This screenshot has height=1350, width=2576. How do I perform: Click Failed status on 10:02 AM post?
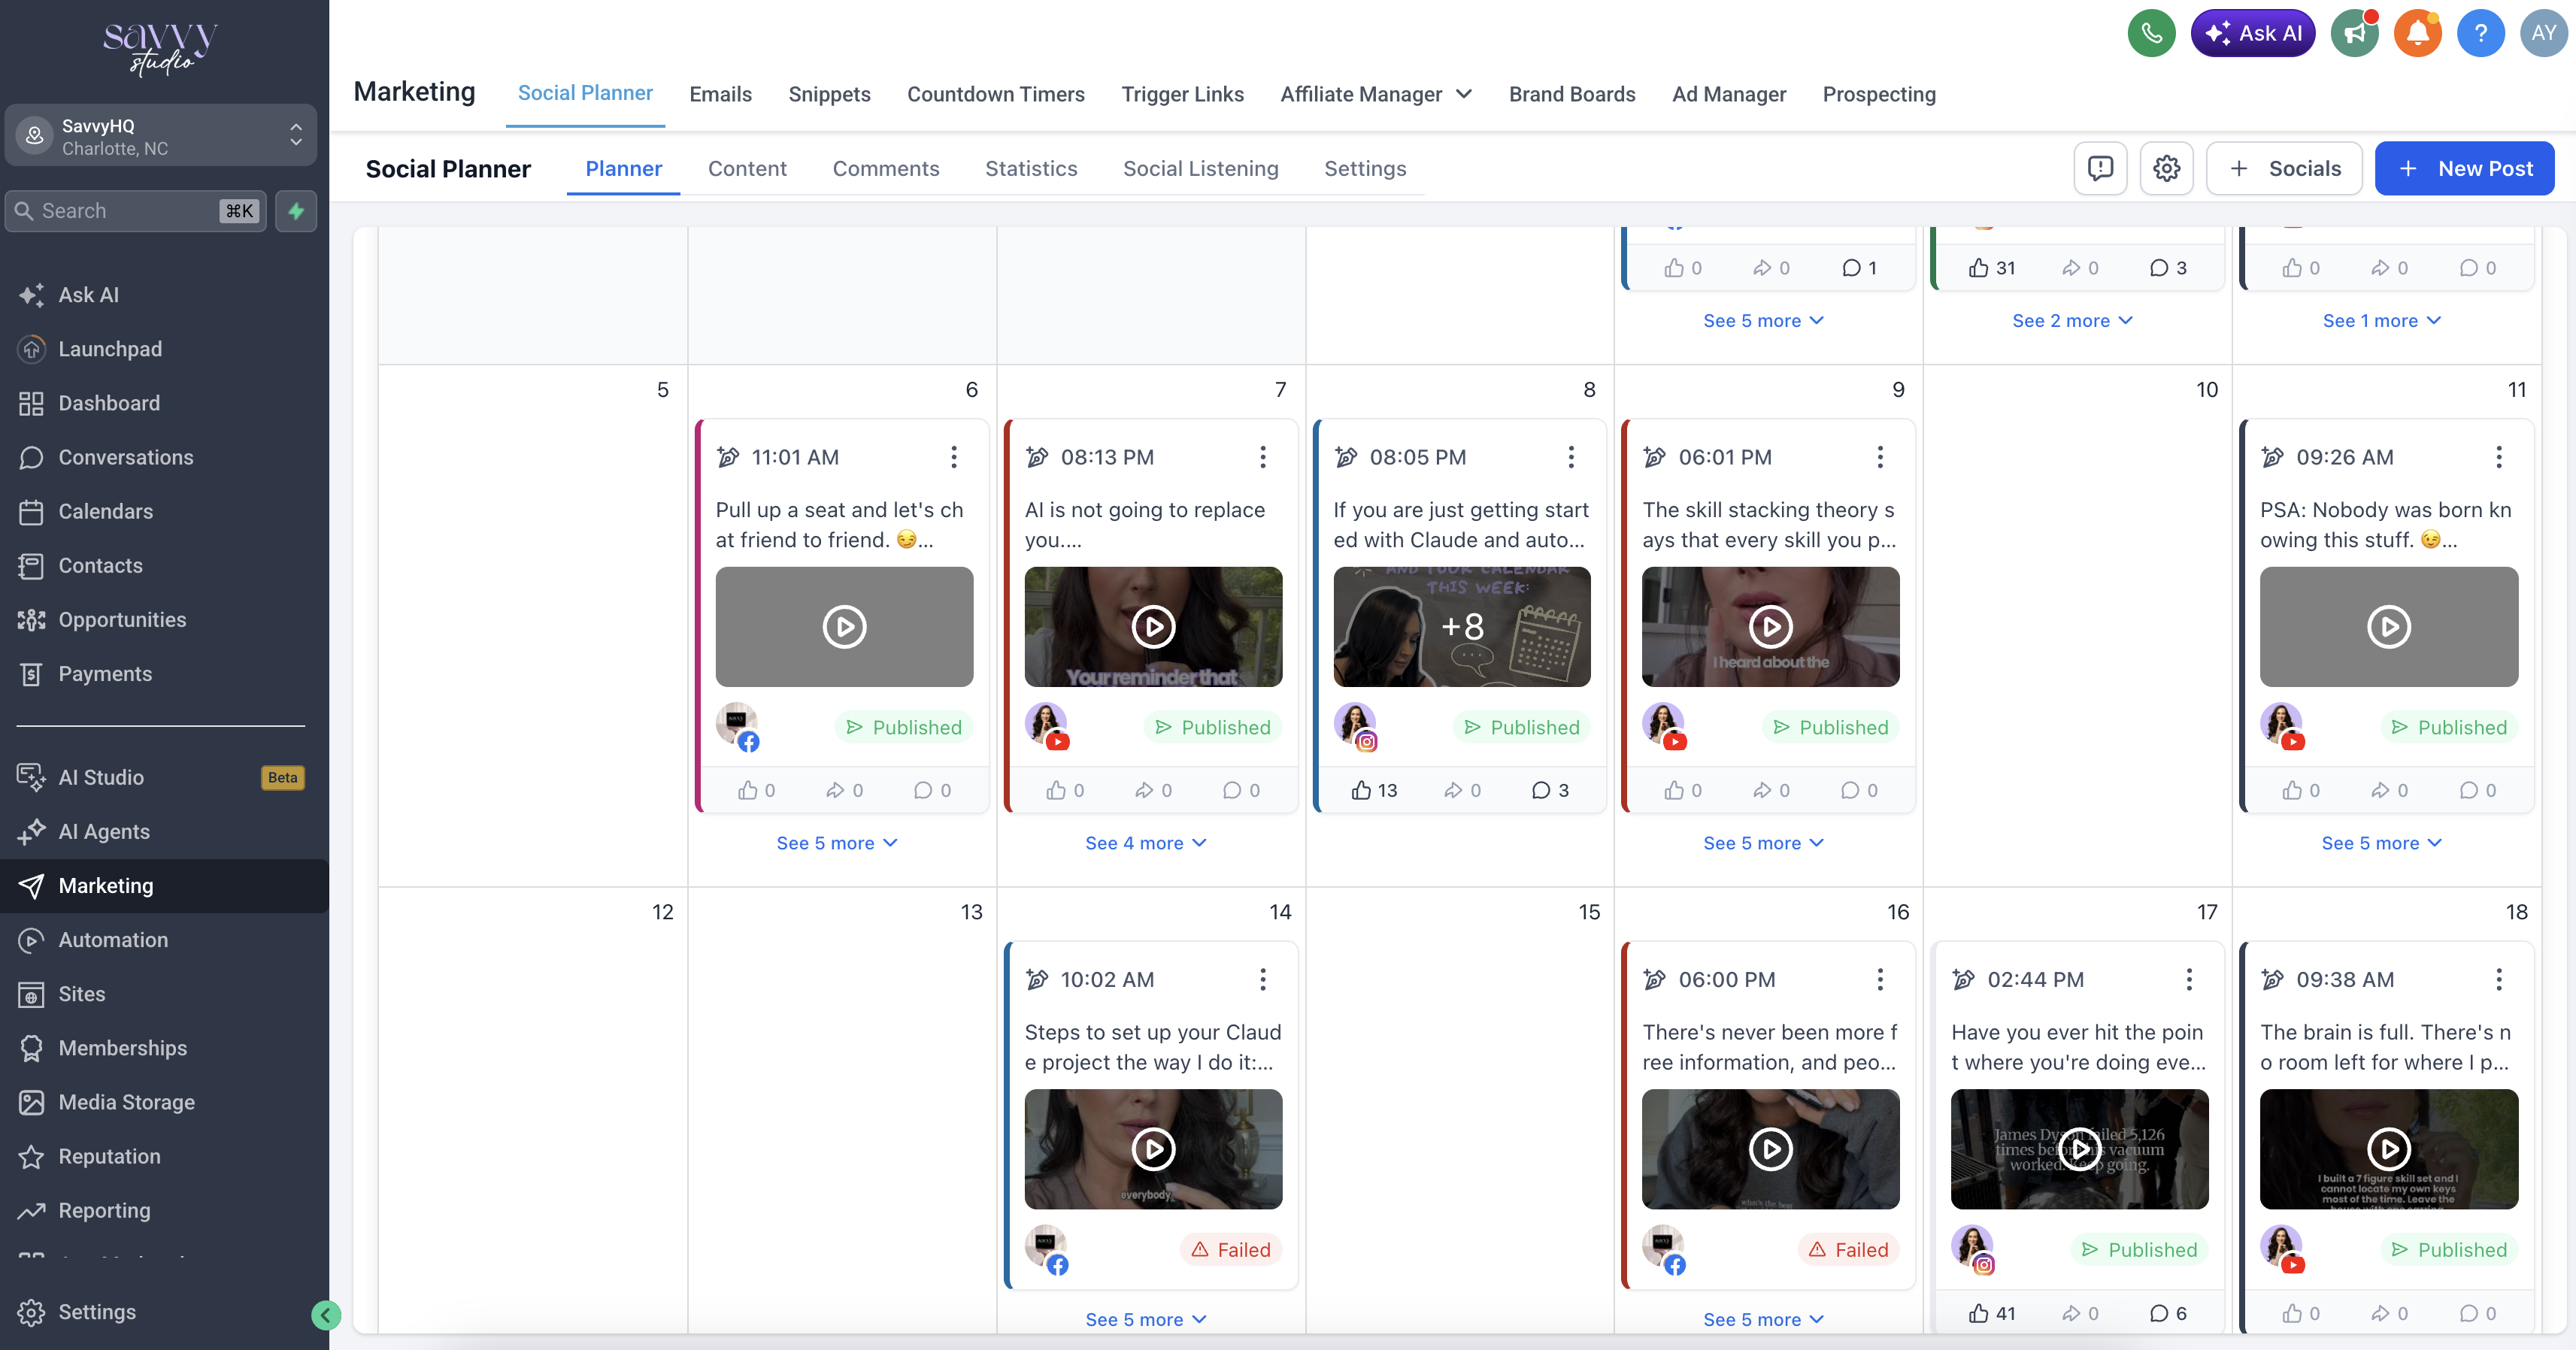1231,1249
